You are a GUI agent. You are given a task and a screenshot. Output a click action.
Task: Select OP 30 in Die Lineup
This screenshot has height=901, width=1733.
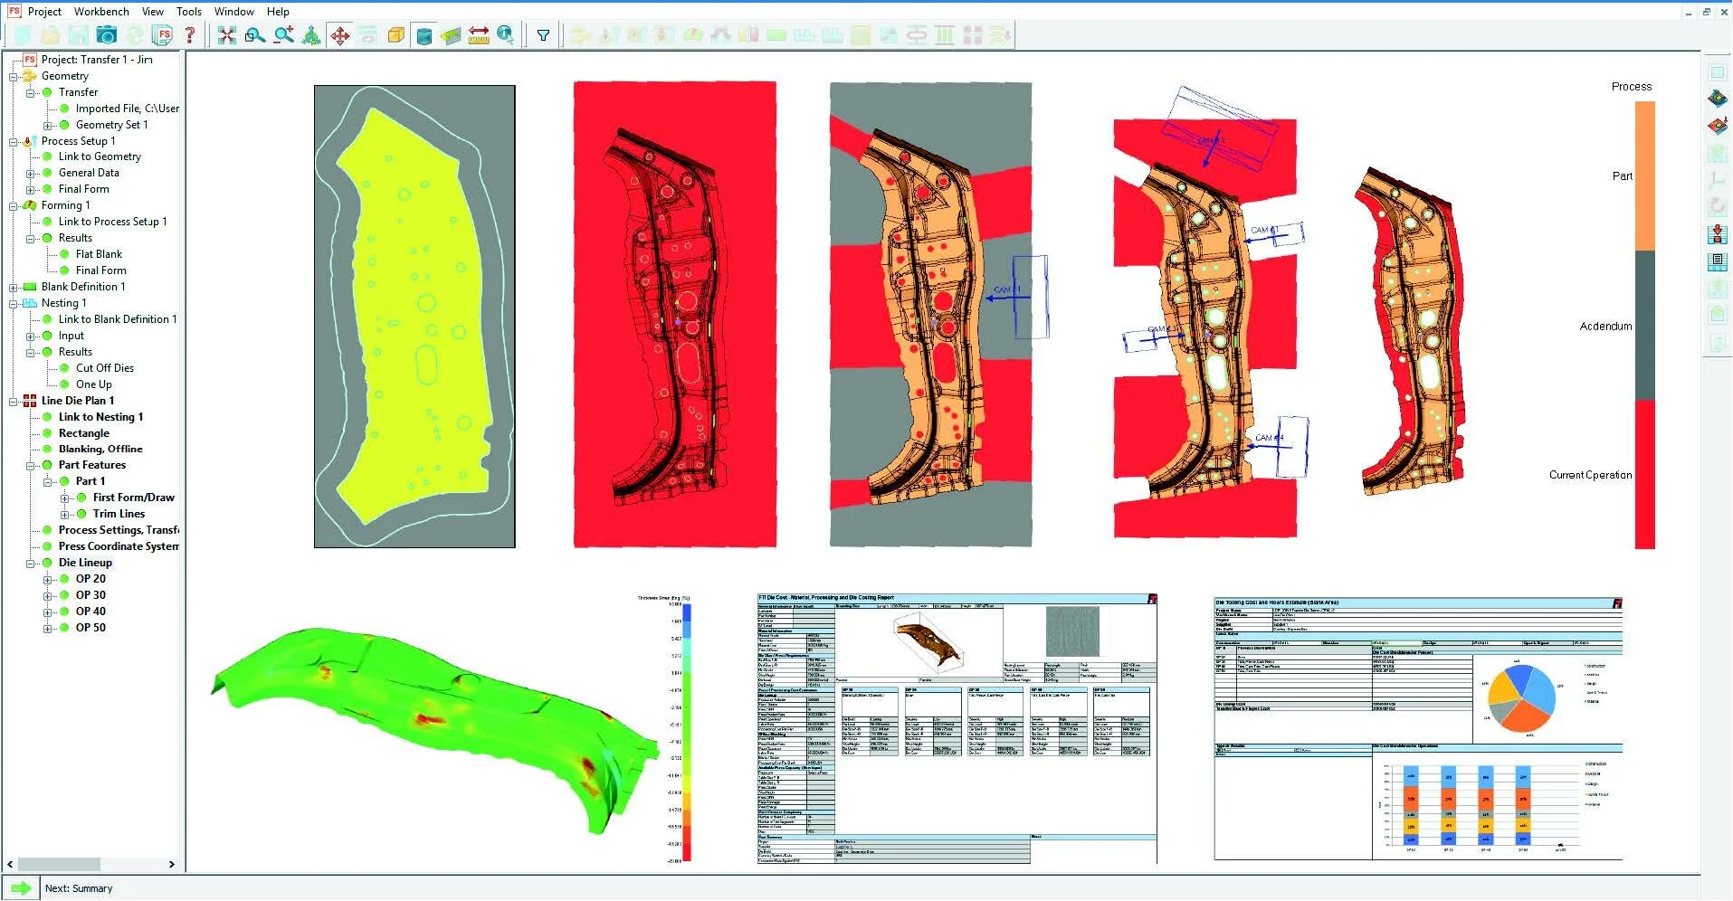pos(90,595)
